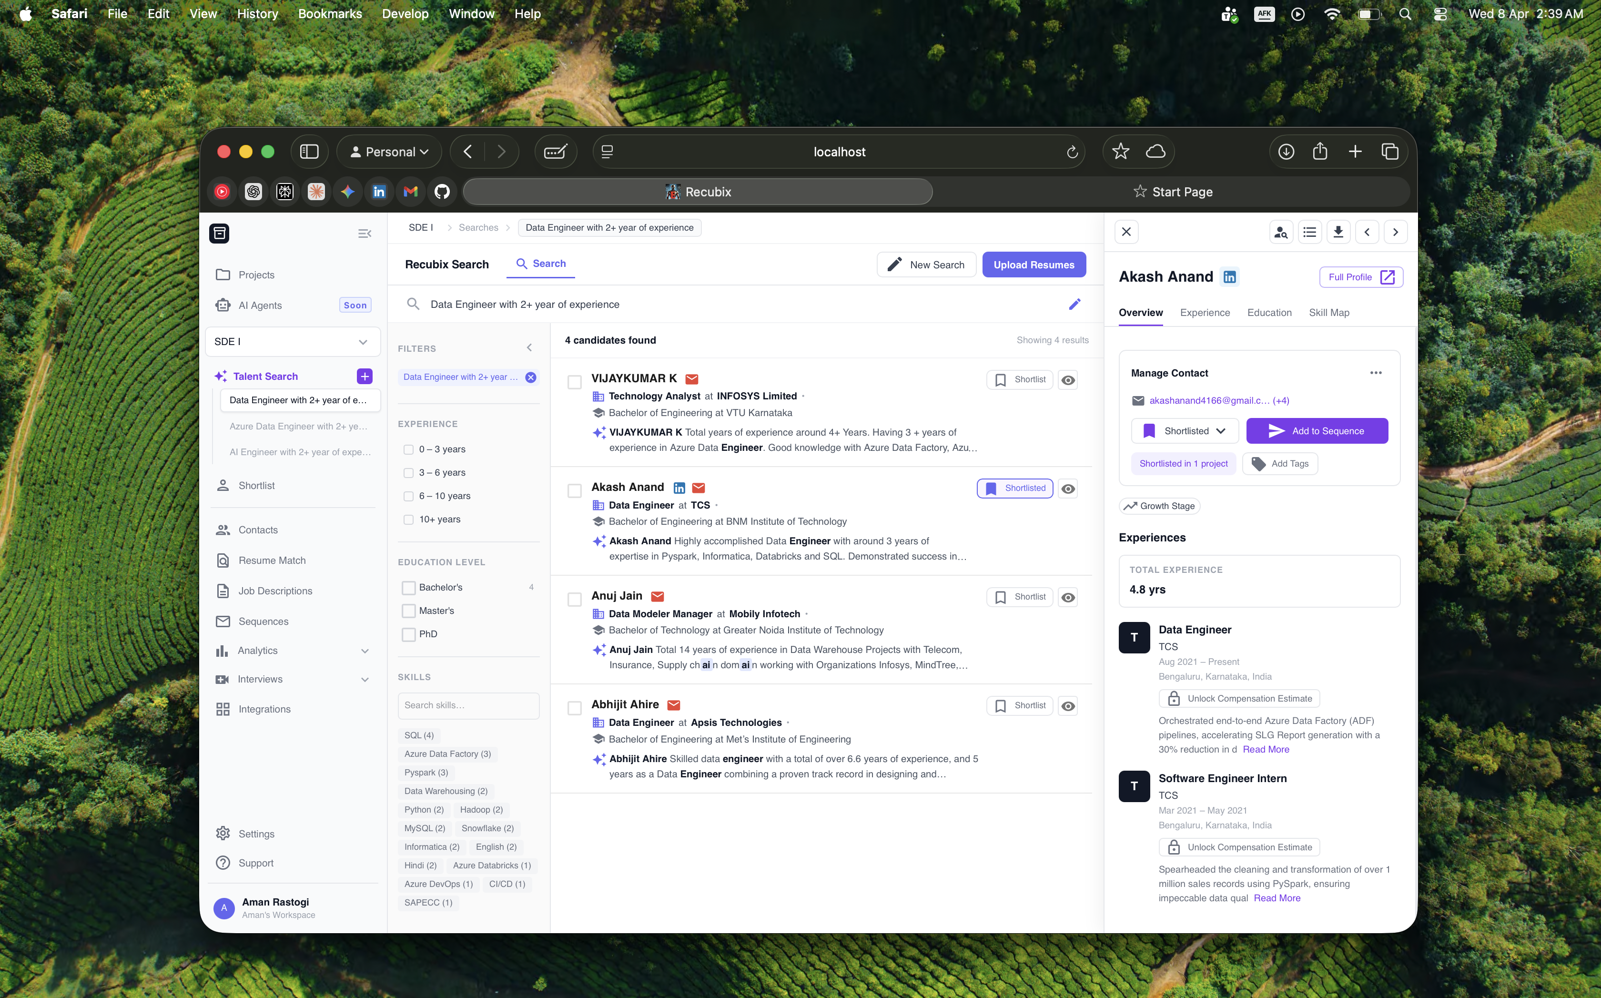Open the Bookmarks menu in menu bar
This screenshot has height=998, width=1601.
[330, 13]
